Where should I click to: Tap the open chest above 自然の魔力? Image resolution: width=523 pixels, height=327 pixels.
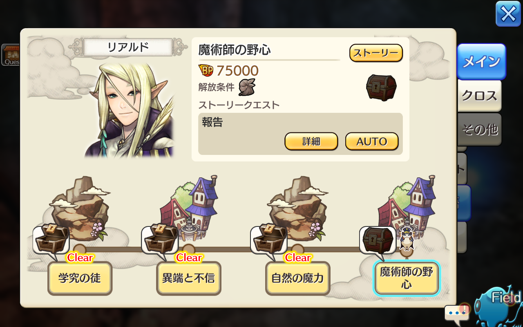(269, 239)
